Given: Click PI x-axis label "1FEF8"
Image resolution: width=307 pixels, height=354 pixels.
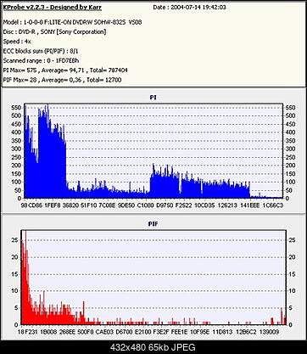Looking at the screenshot, I should pos(53,205).
